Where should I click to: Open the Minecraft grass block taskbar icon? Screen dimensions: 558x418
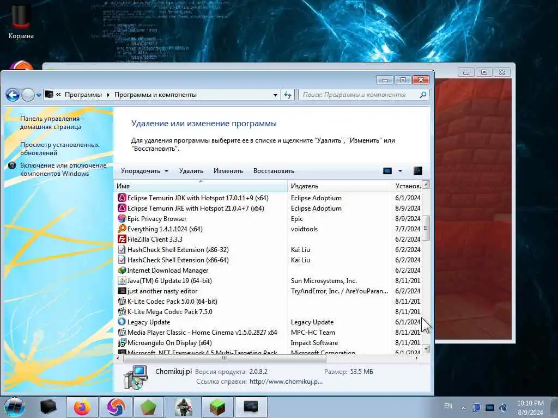coord(217,407)
